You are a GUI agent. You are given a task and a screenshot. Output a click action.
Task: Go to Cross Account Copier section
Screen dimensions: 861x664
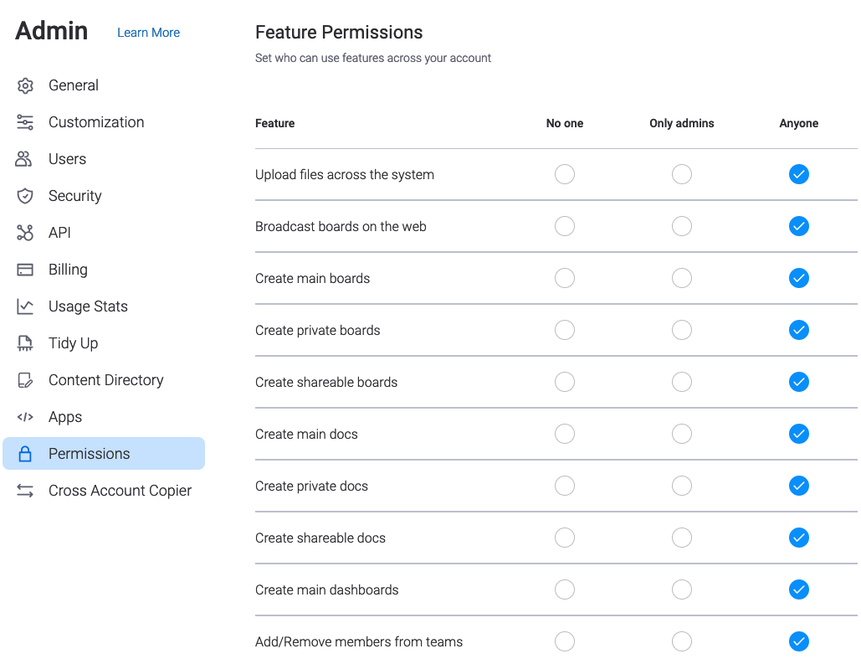click(x=120, y=491)
